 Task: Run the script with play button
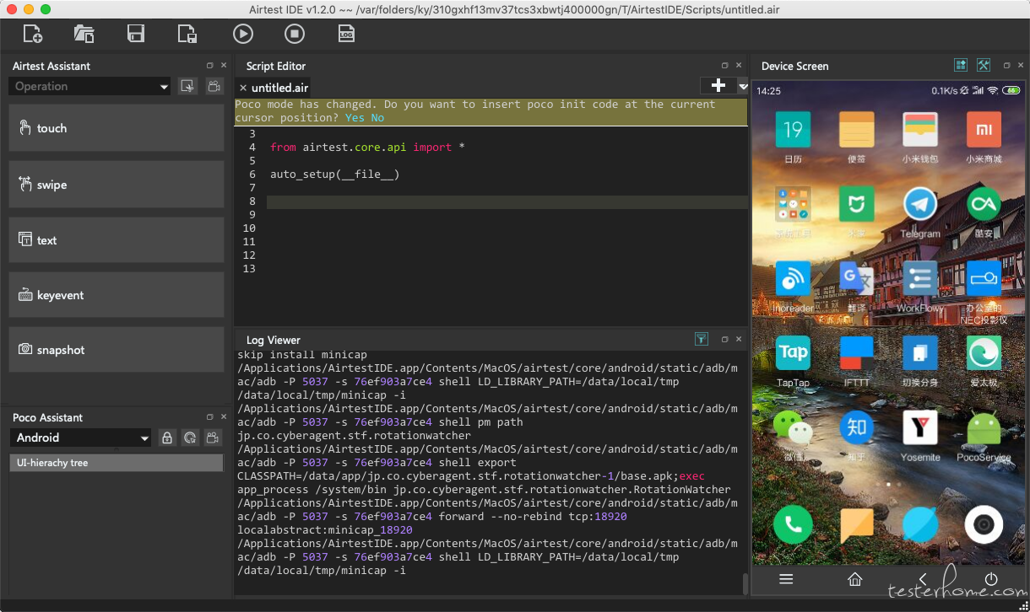243,34
